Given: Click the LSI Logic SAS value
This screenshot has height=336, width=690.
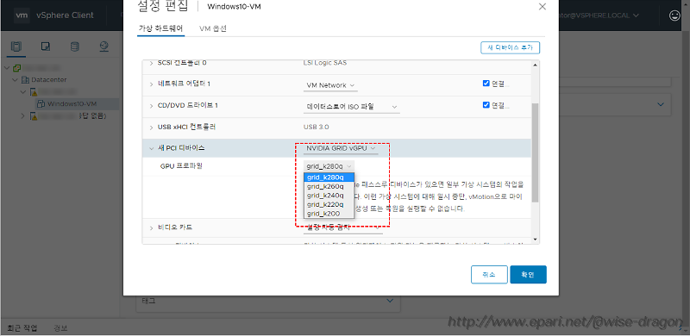Looking at the screenshot, I should pyautogui.click(x=325, y=63).
